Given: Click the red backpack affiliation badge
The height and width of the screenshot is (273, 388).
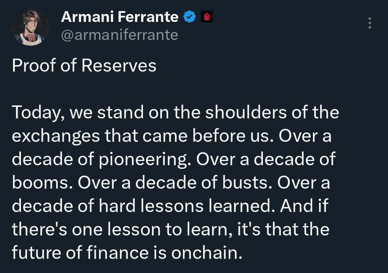Looking at the screenshot, I should point(207,17).
